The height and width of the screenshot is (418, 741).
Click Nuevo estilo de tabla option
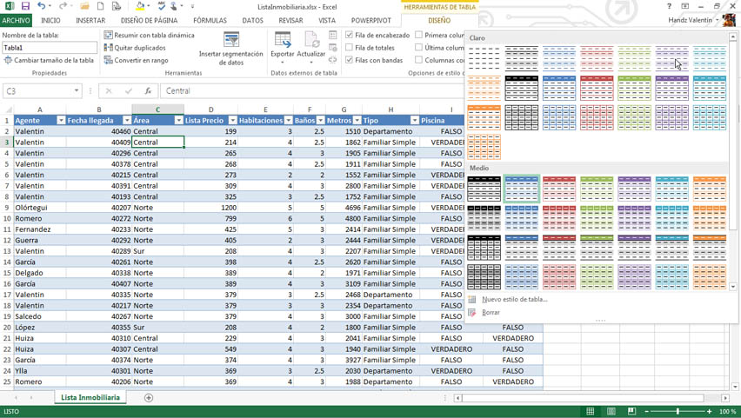514,300
